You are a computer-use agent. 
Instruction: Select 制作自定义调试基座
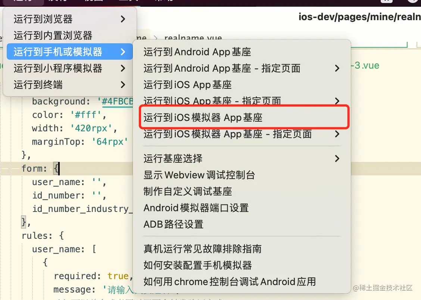(x=242, y=191)
